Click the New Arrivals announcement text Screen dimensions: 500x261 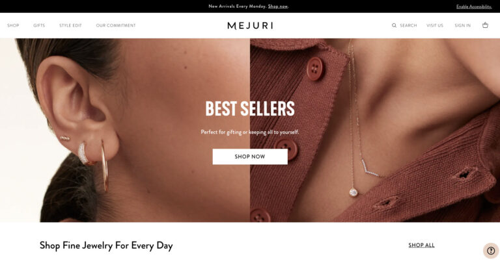pos(238,6)
